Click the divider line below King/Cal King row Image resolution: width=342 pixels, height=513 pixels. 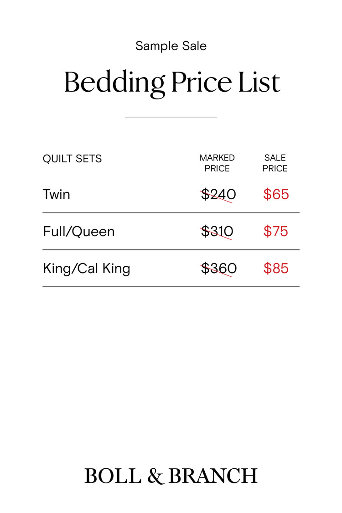point(171,287)
